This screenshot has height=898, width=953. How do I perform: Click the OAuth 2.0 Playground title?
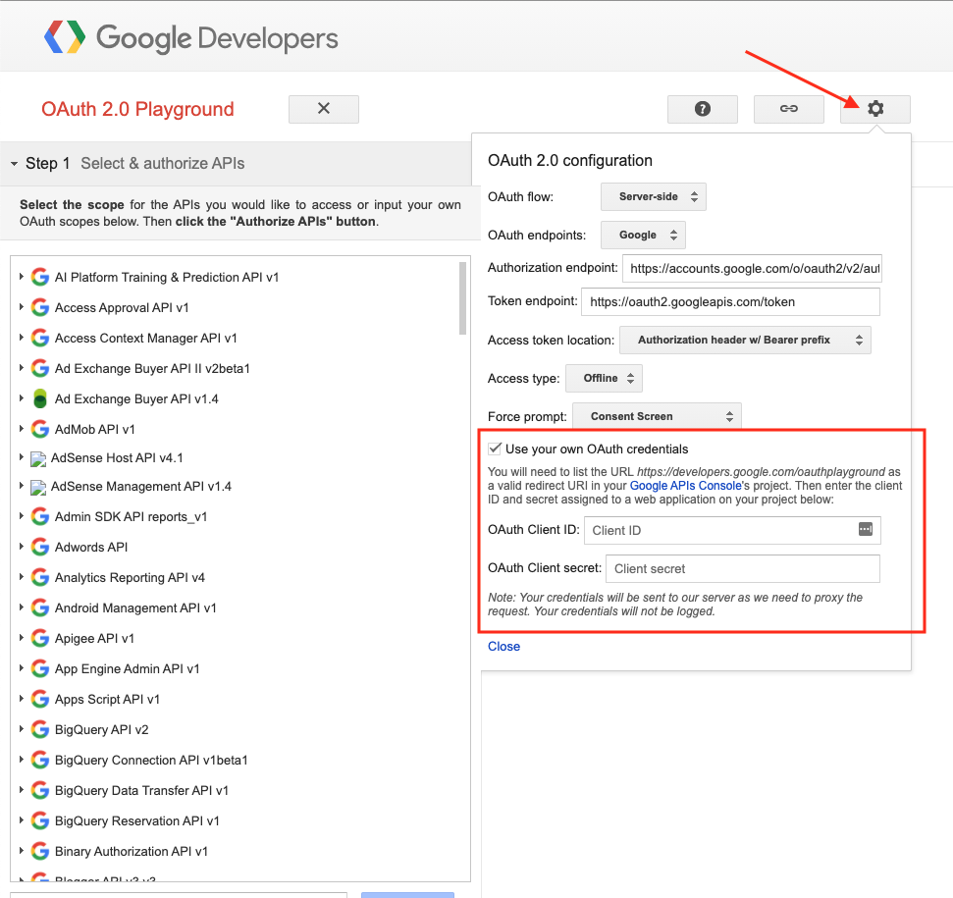tap(137, 109)
